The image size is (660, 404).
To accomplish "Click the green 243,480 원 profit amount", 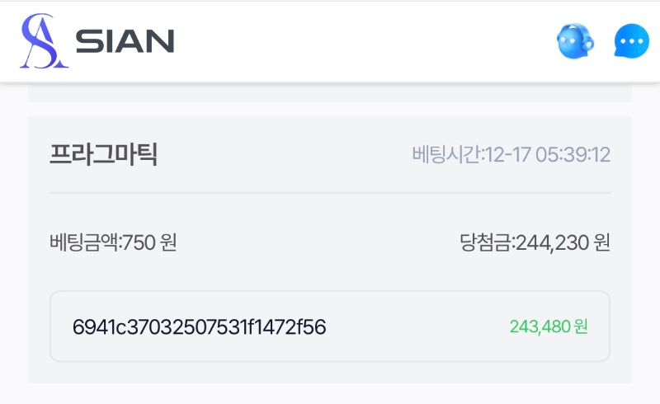I will pyautogui.click(x=549, y=327).
